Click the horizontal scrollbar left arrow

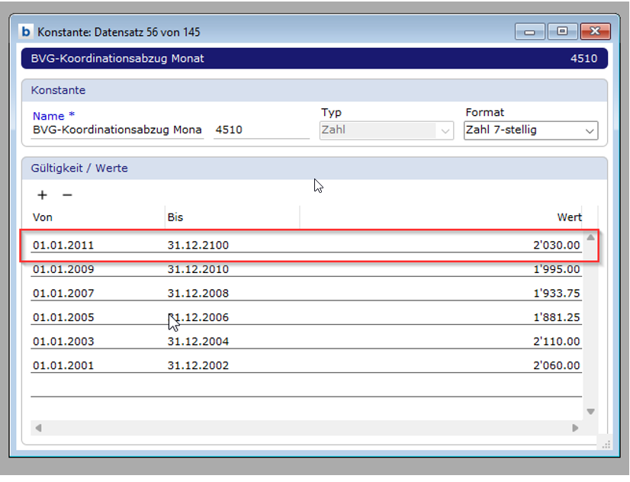(x=38, y=429)
